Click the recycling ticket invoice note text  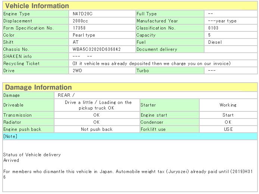click(152, 64)
